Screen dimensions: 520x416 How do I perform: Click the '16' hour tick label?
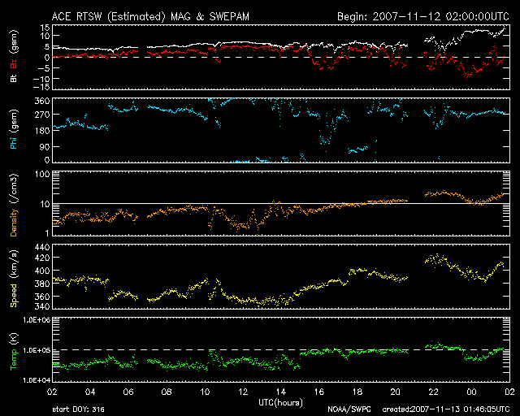pyautogui.click(x=319, y=392)
